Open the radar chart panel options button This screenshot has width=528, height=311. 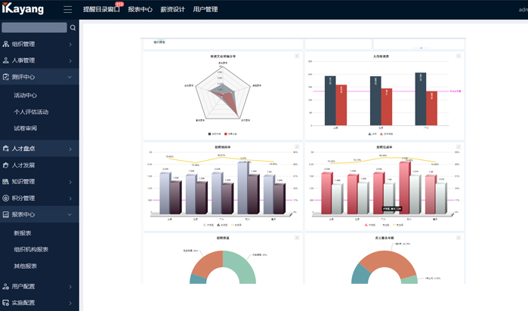click(297, 56)
